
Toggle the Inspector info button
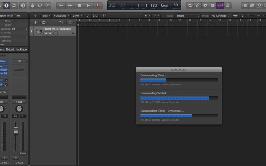click(6, 6)
